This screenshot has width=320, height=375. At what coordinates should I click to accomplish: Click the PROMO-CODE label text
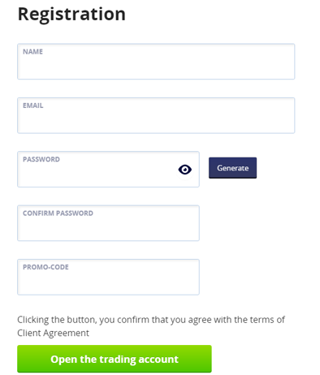(x=45, y=267)
